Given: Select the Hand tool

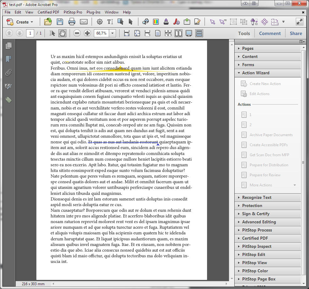Looking at the screenshot, I should point(62,33).
